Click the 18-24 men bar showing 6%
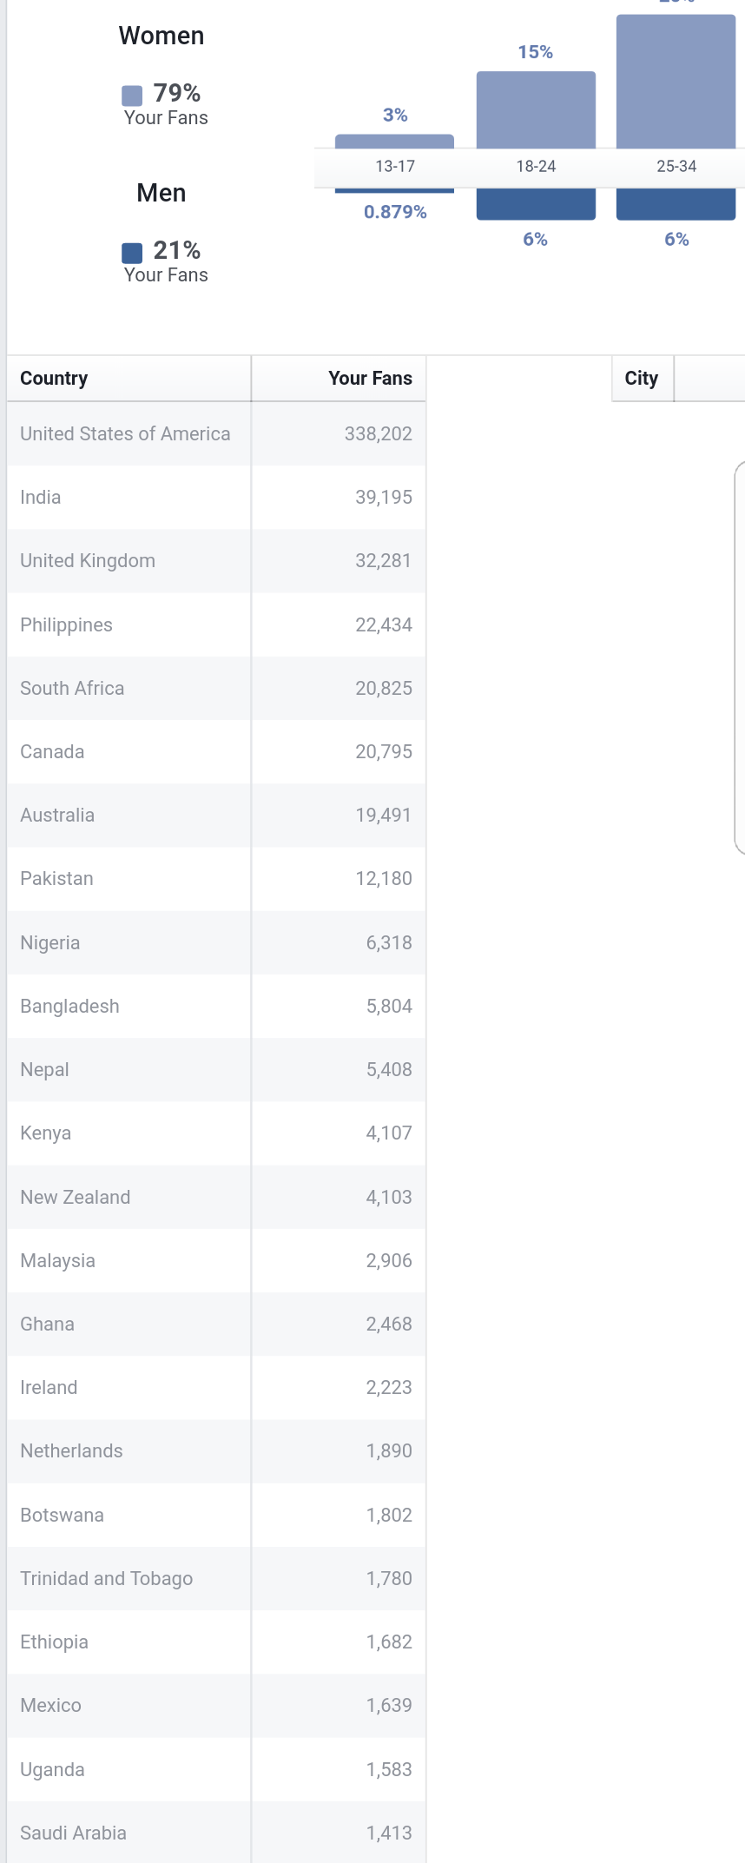 coord(536,204)
